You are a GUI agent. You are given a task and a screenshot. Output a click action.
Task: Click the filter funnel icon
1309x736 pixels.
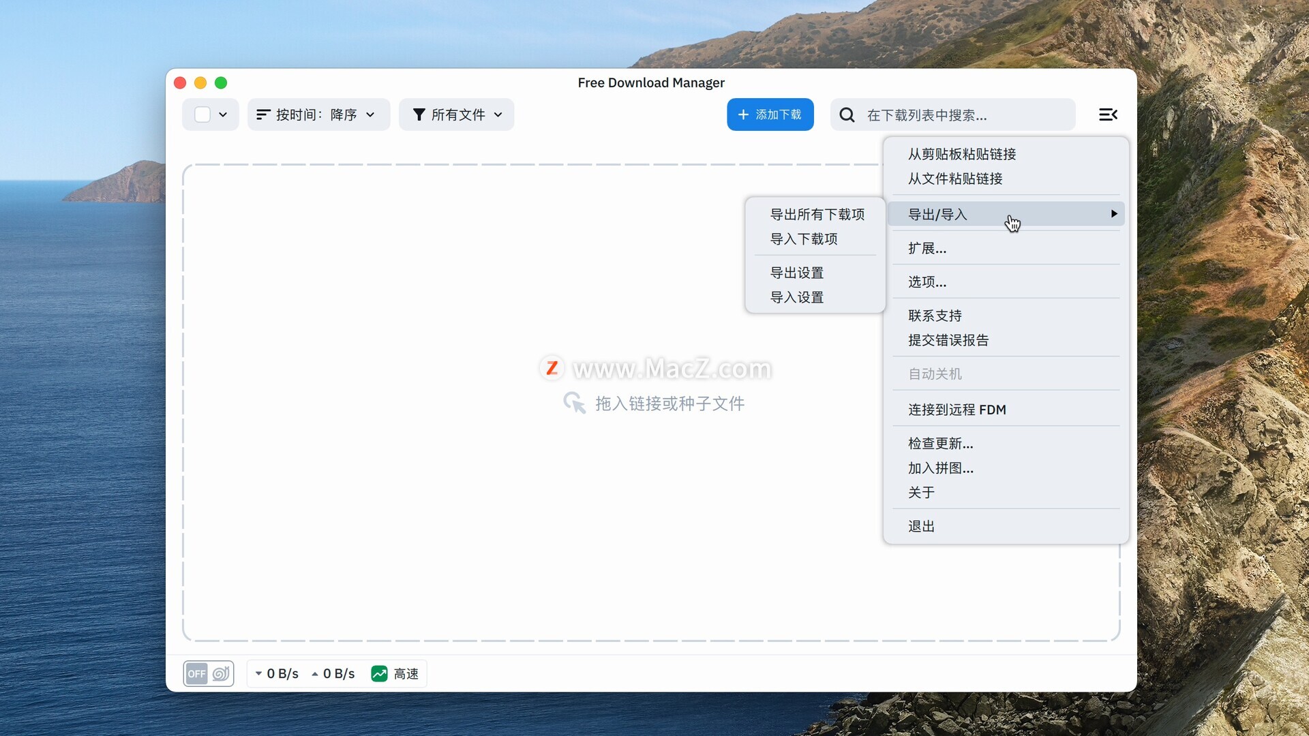pos(419,114)
